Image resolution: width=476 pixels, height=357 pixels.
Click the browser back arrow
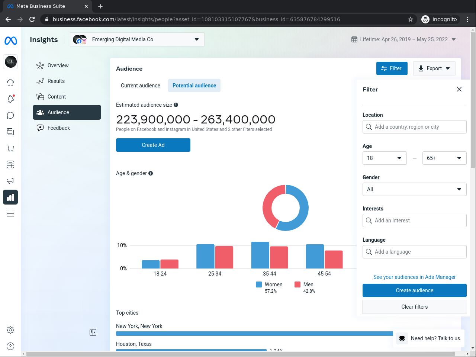(x=8, y=19)
